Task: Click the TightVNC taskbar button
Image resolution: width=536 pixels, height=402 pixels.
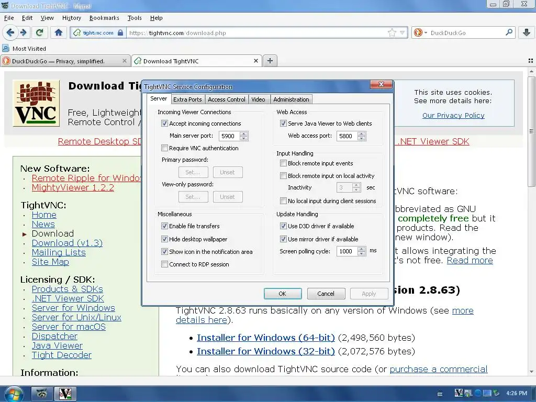Action: click(x=65, y=394)
